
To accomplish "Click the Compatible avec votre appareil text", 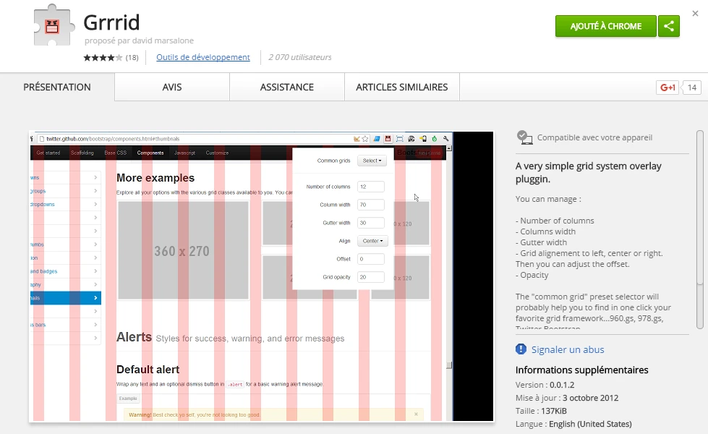I will click(x=594, y=137).
